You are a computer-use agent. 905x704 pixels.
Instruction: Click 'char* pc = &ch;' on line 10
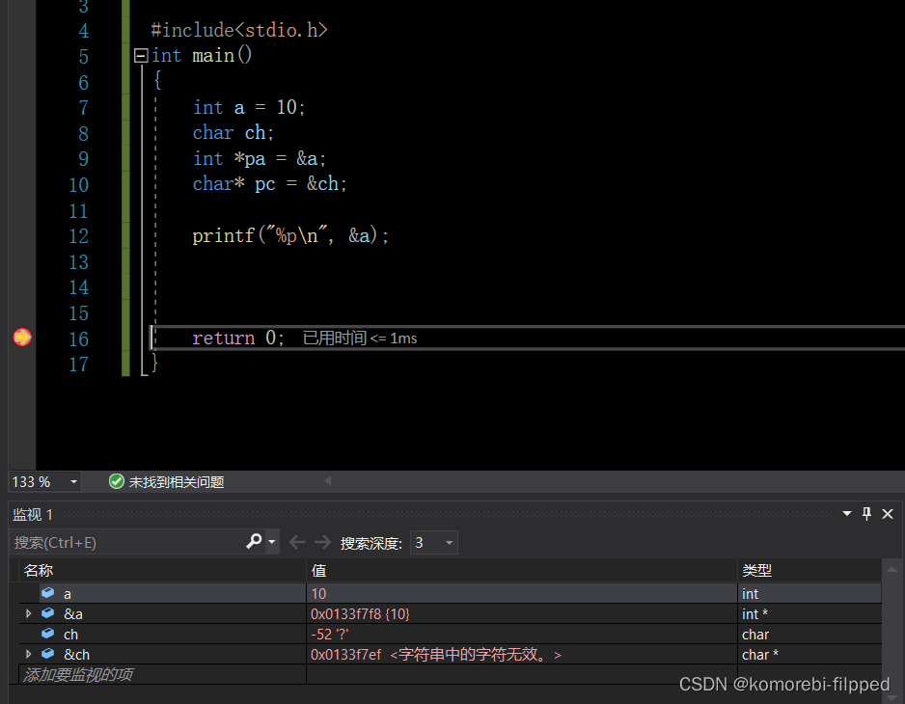pyautogui.click(x=269, y=184)
